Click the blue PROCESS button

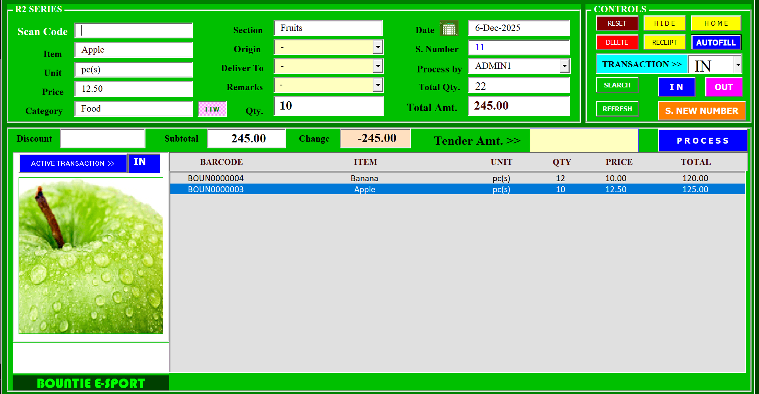coord(702,140)
